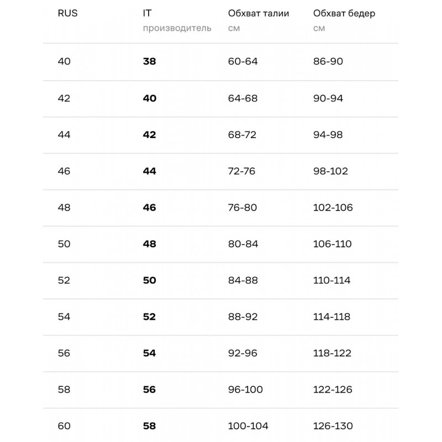Choose bold IT size 46
Viewport: 442px width, 442px height.
coord(149,207)
